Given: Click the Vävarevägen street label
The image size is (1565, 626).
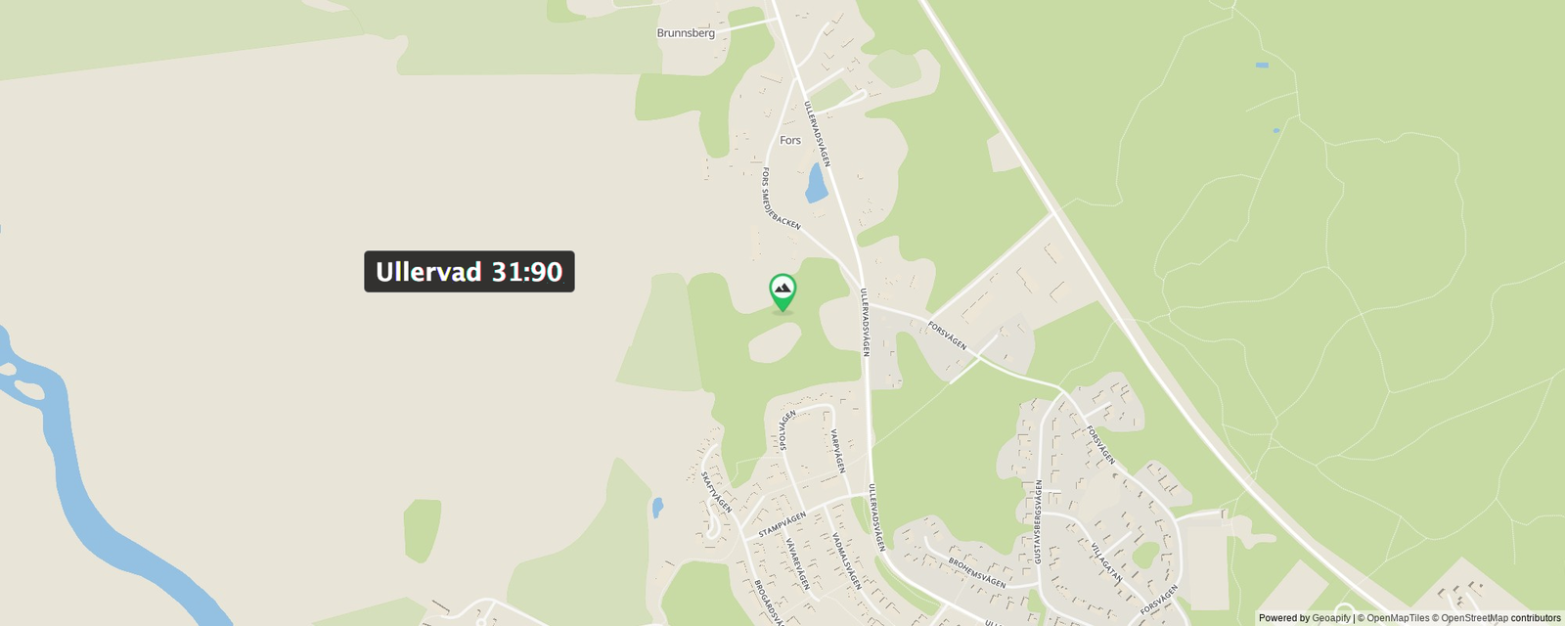Looking at the screenshot, I should click(x=798, y=564).
